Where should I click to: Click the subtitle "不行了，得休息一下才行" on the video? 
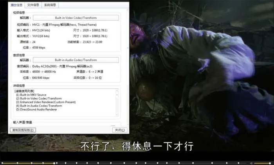(x=137, y=146)
